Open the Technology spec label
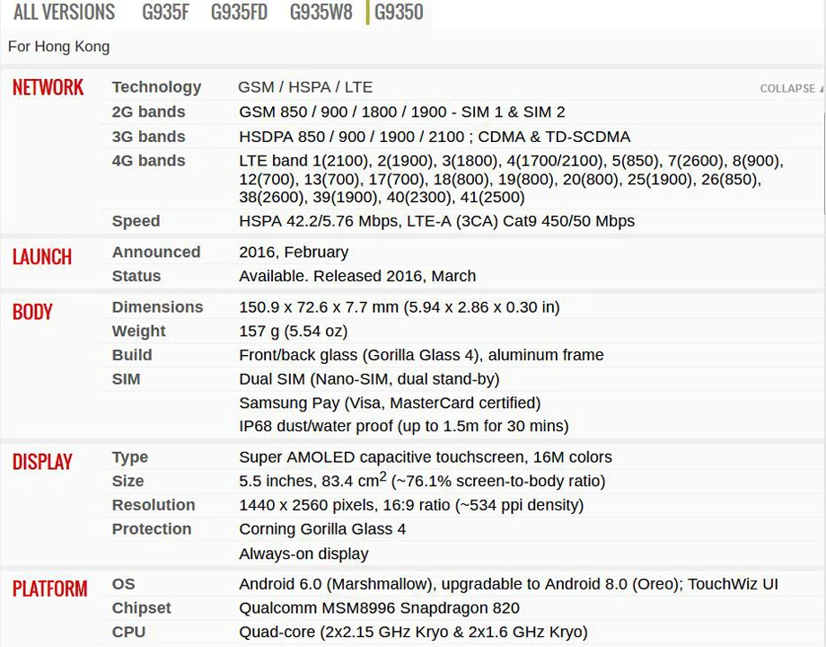The height and width of the screenshot is (647, 826). 156,87
